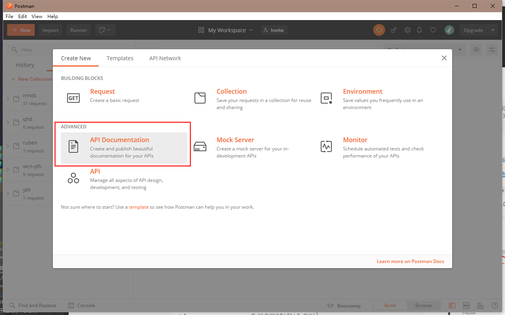The height and width of the screenshot is (315, 505).
Task: Expand the nmds collection
Action: click(8, 99)
